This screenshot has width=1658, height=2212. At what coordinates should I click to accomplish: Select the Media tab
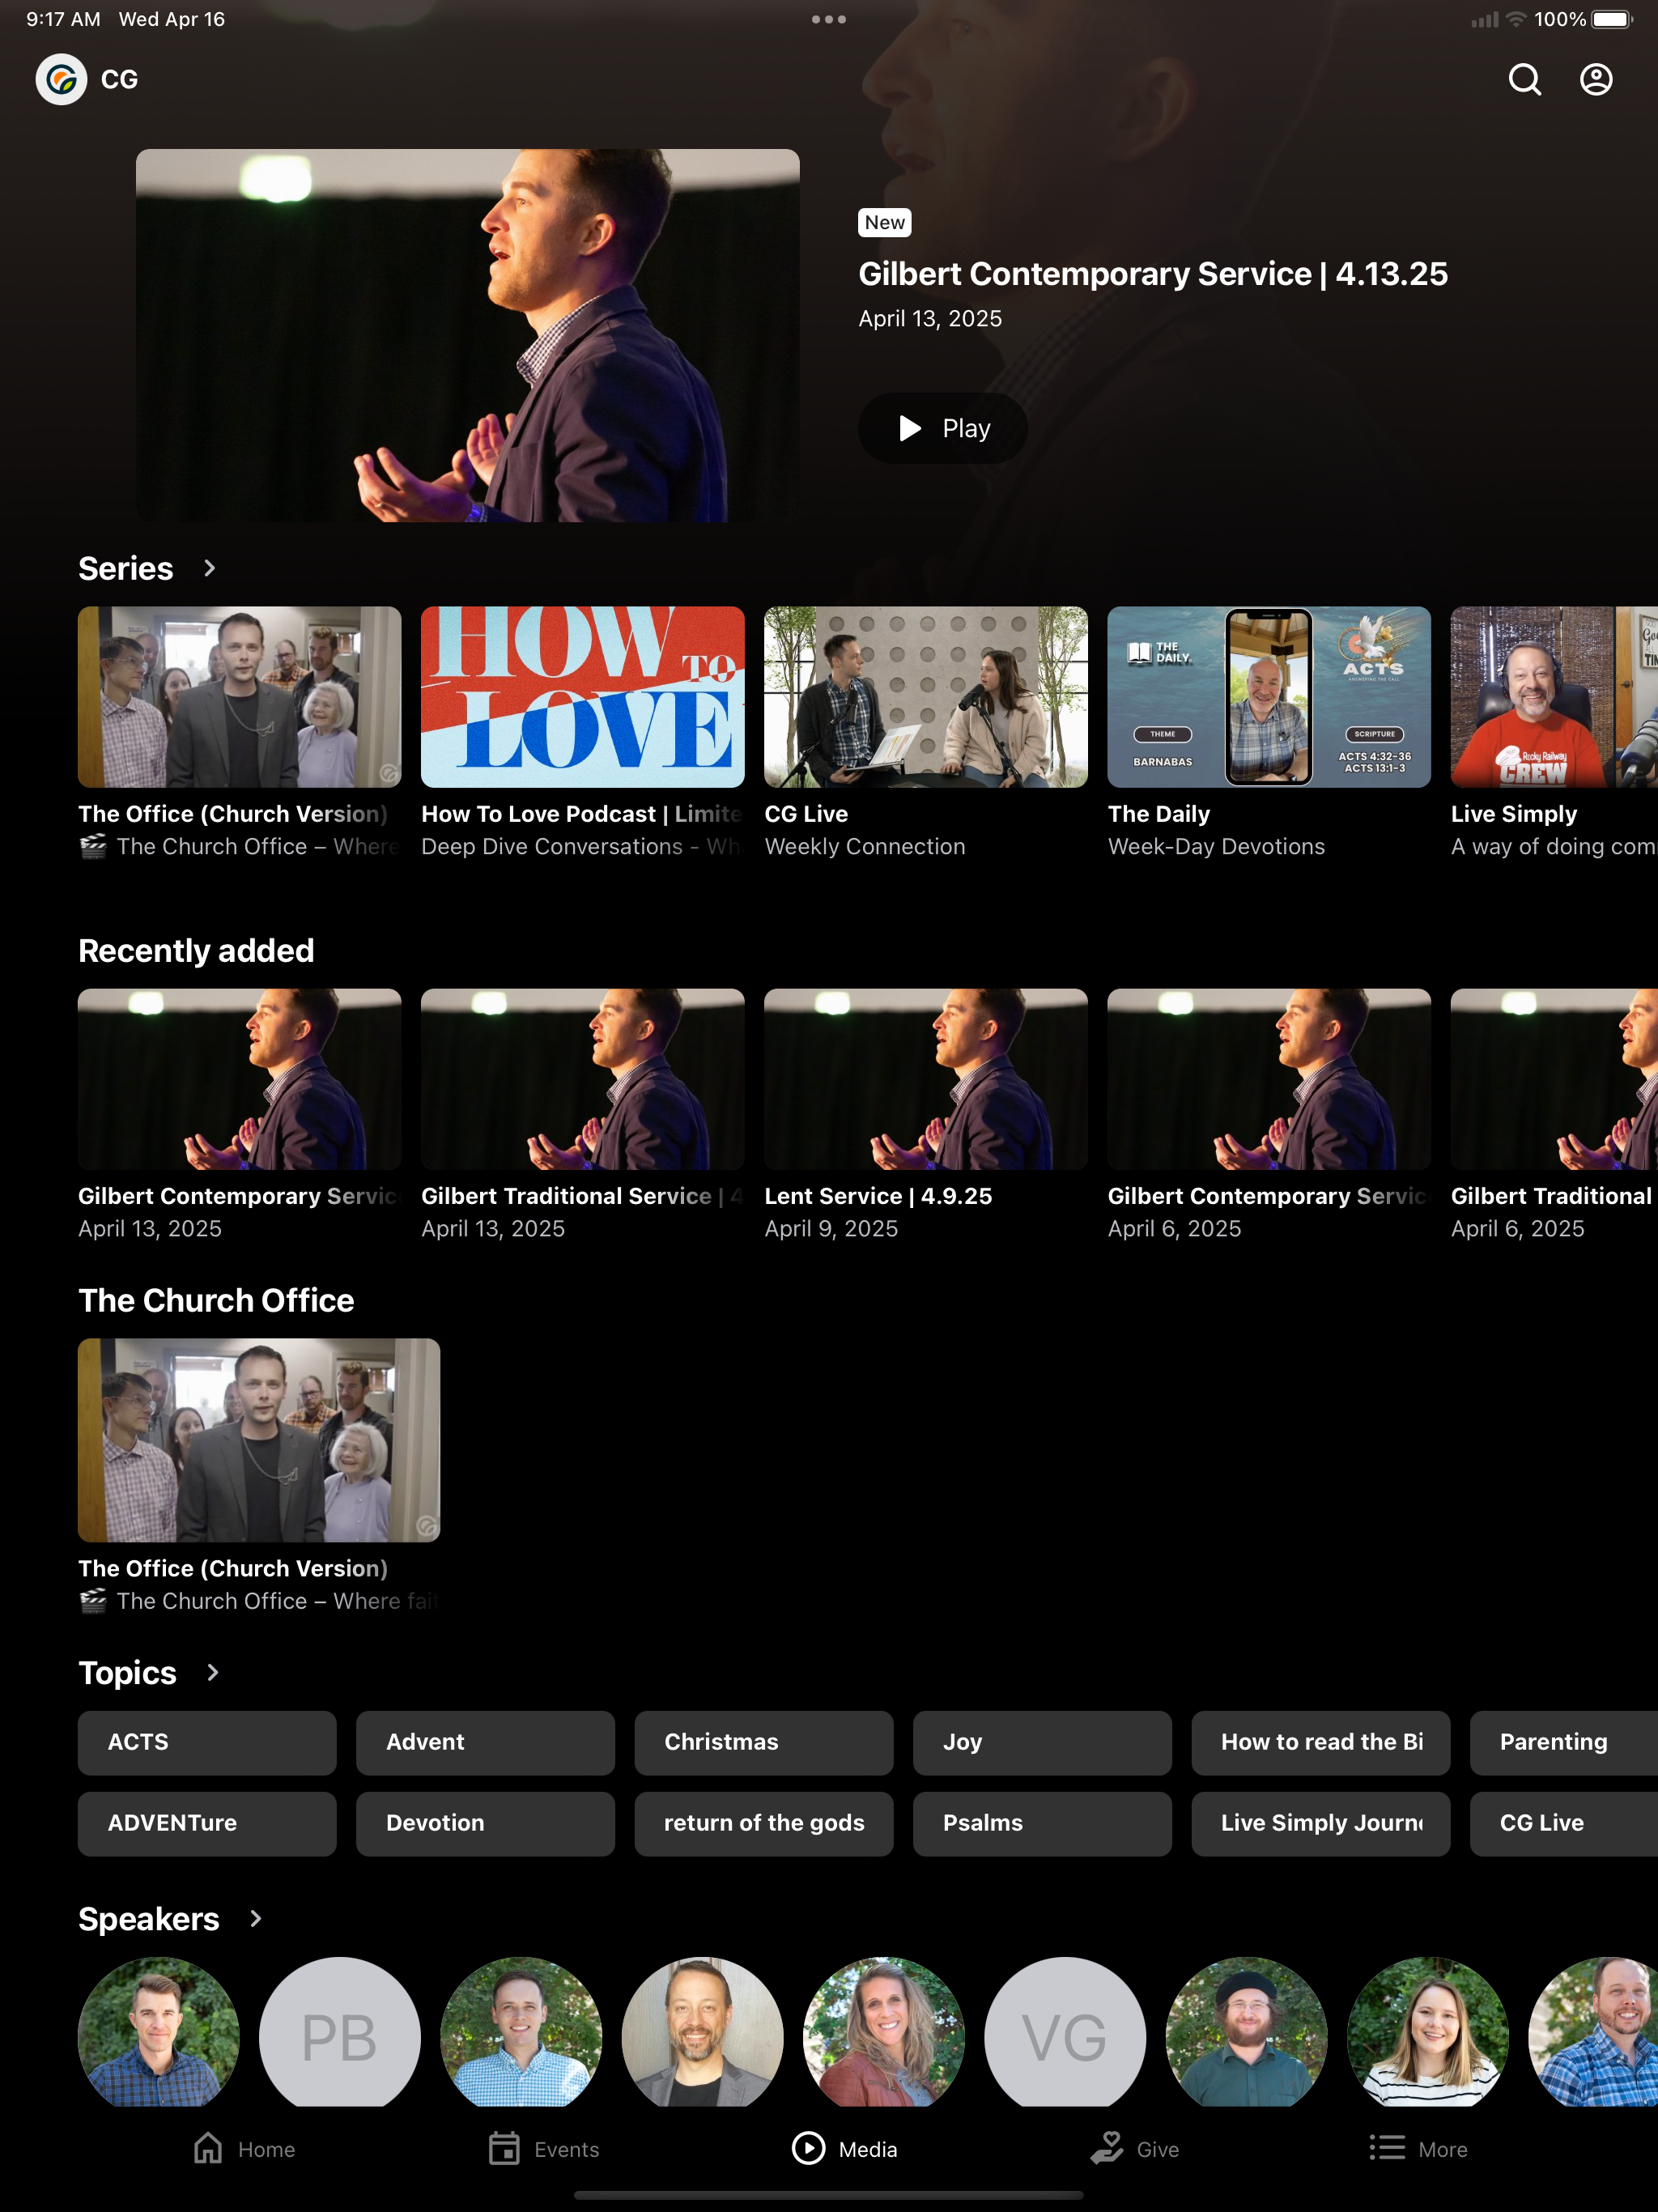tap(844, 2148)
